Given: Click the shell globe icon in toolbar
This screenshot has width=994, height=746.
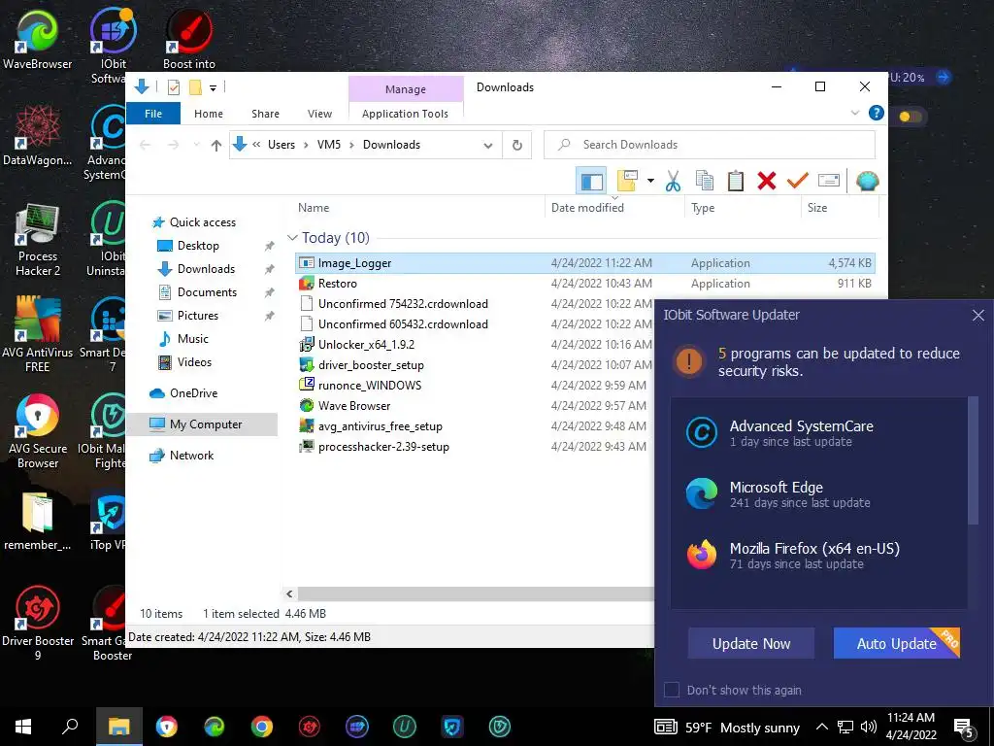Looking at the screenshot, I should tap(867, 182).
